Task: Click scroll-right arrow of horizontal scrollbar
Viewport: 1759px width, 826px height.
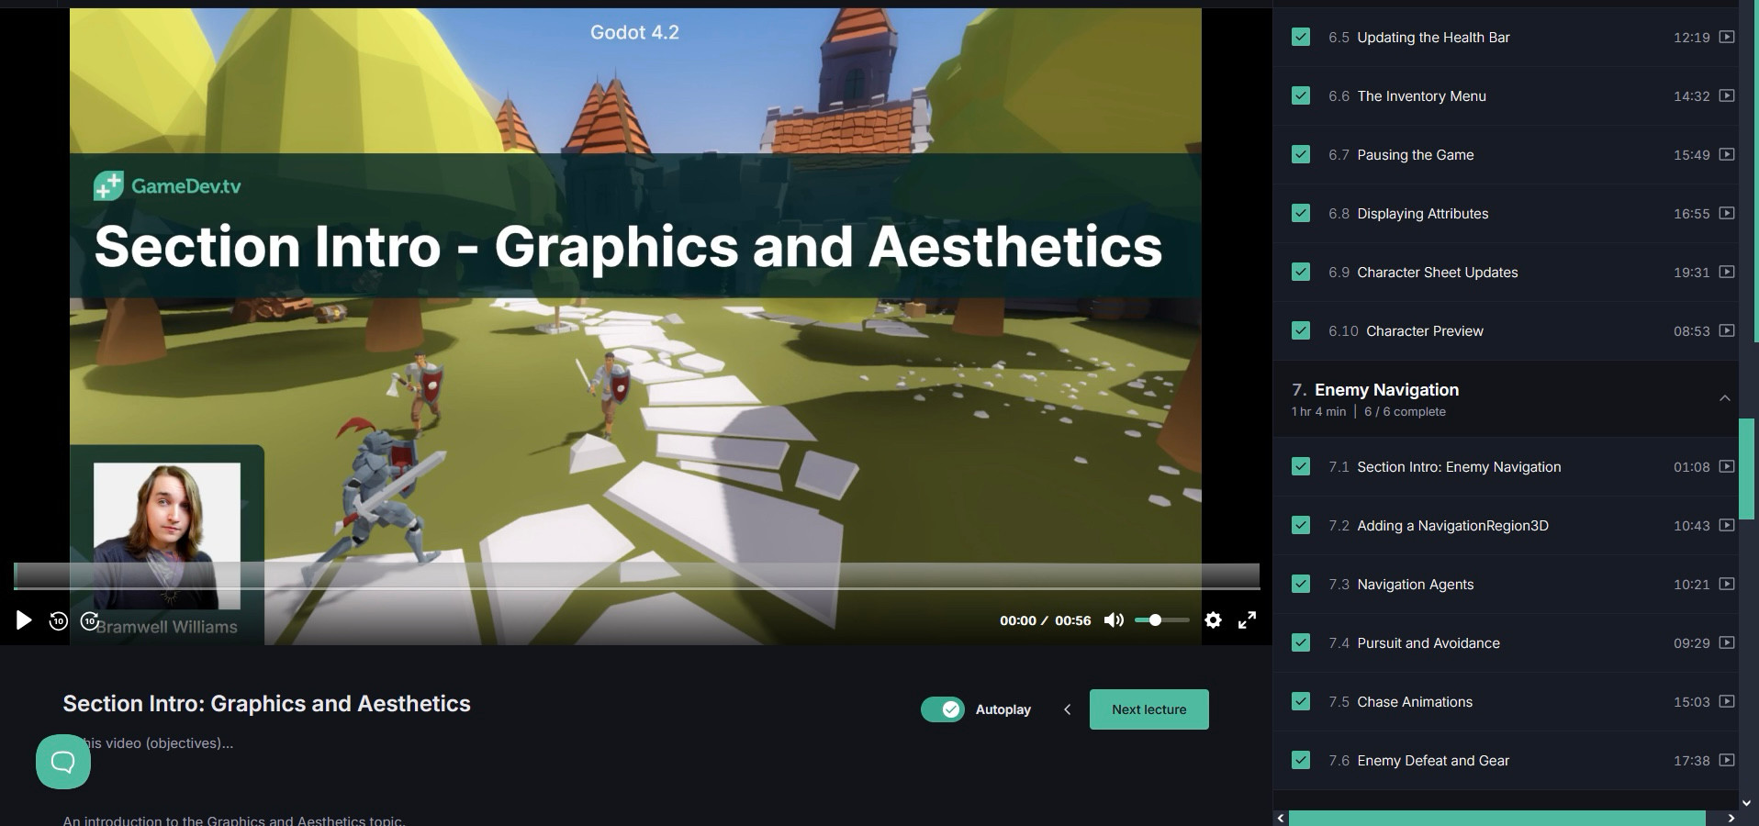Action: (1731, 818)
